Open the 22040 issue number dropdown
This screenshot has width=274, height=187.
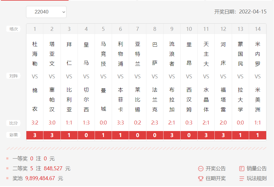click(46, 12)
